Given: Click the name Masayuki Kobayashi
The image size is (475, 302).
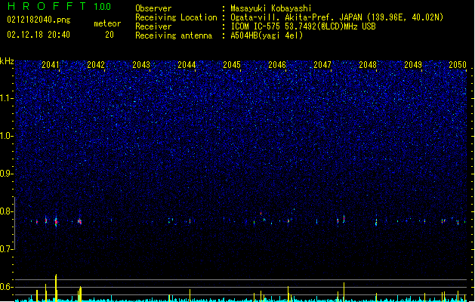Looking at the screenshot, I should point(271,8).
